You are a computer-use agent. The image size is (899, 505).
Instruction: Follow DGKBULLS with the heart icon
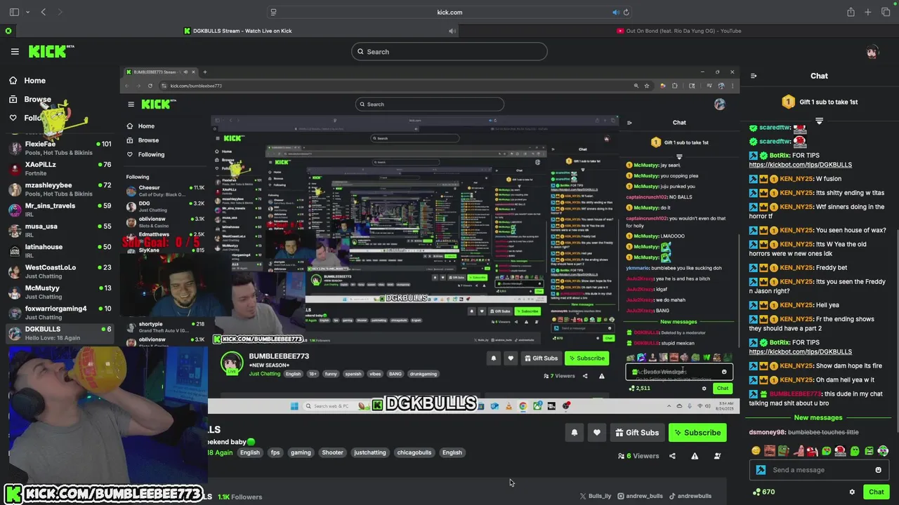click(x=597, y=433)
